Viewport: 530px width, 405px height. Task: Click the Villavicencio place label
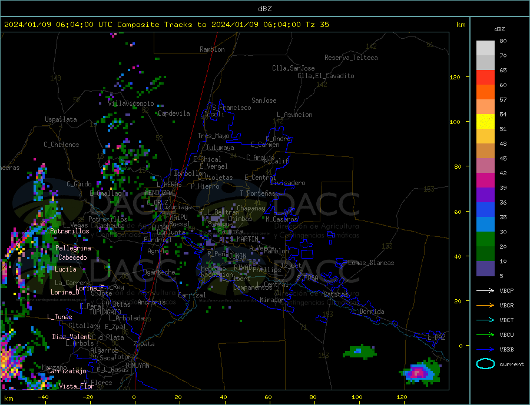pyautogui.click(x=131, y=103)
